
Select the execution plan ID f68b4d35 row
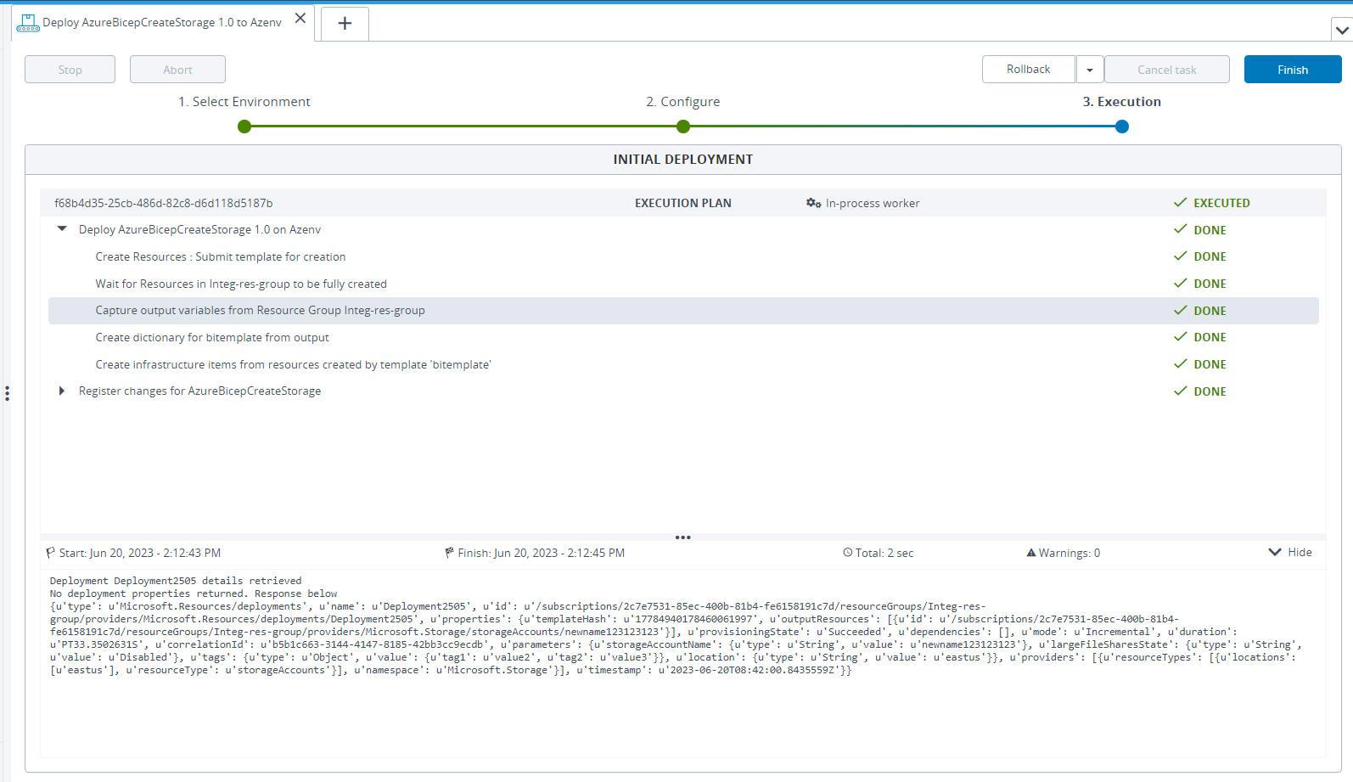pyautogui.click(x=683, y=203)
